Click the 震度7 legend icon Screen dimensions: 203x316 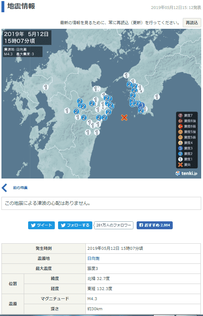coord(181,116)
